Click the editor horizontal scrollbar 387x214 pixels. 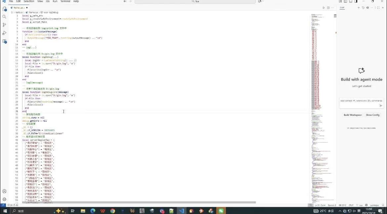139,202
